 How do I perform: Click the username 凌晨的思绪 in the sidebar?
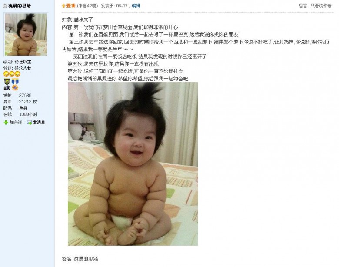pos(20,6)
